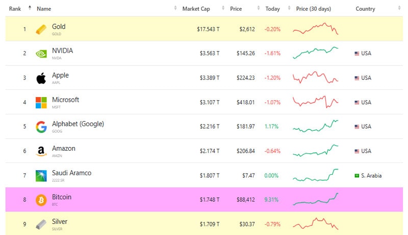Click NVIDIA price $145.26
The height and width of the screenshot is (235, 408).
pyautogui.click(x=246, y=54)
